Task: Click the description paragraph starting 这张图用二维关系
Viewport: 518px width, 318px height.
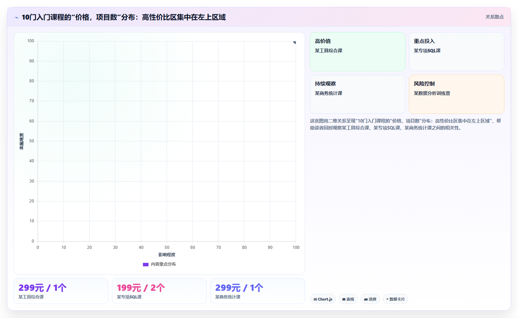Action: (x=405, y=124)
